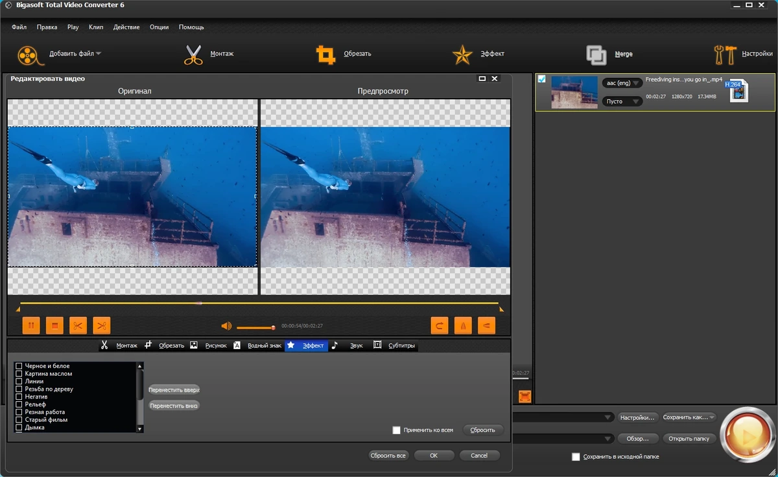Click the Add File film reel icon
778x477 pixels.
pos(30,55)
